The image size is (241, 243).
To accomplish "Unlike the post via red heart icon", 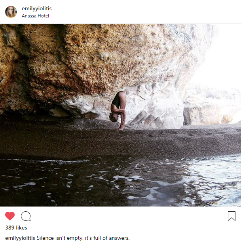I will tap(10, 216).
